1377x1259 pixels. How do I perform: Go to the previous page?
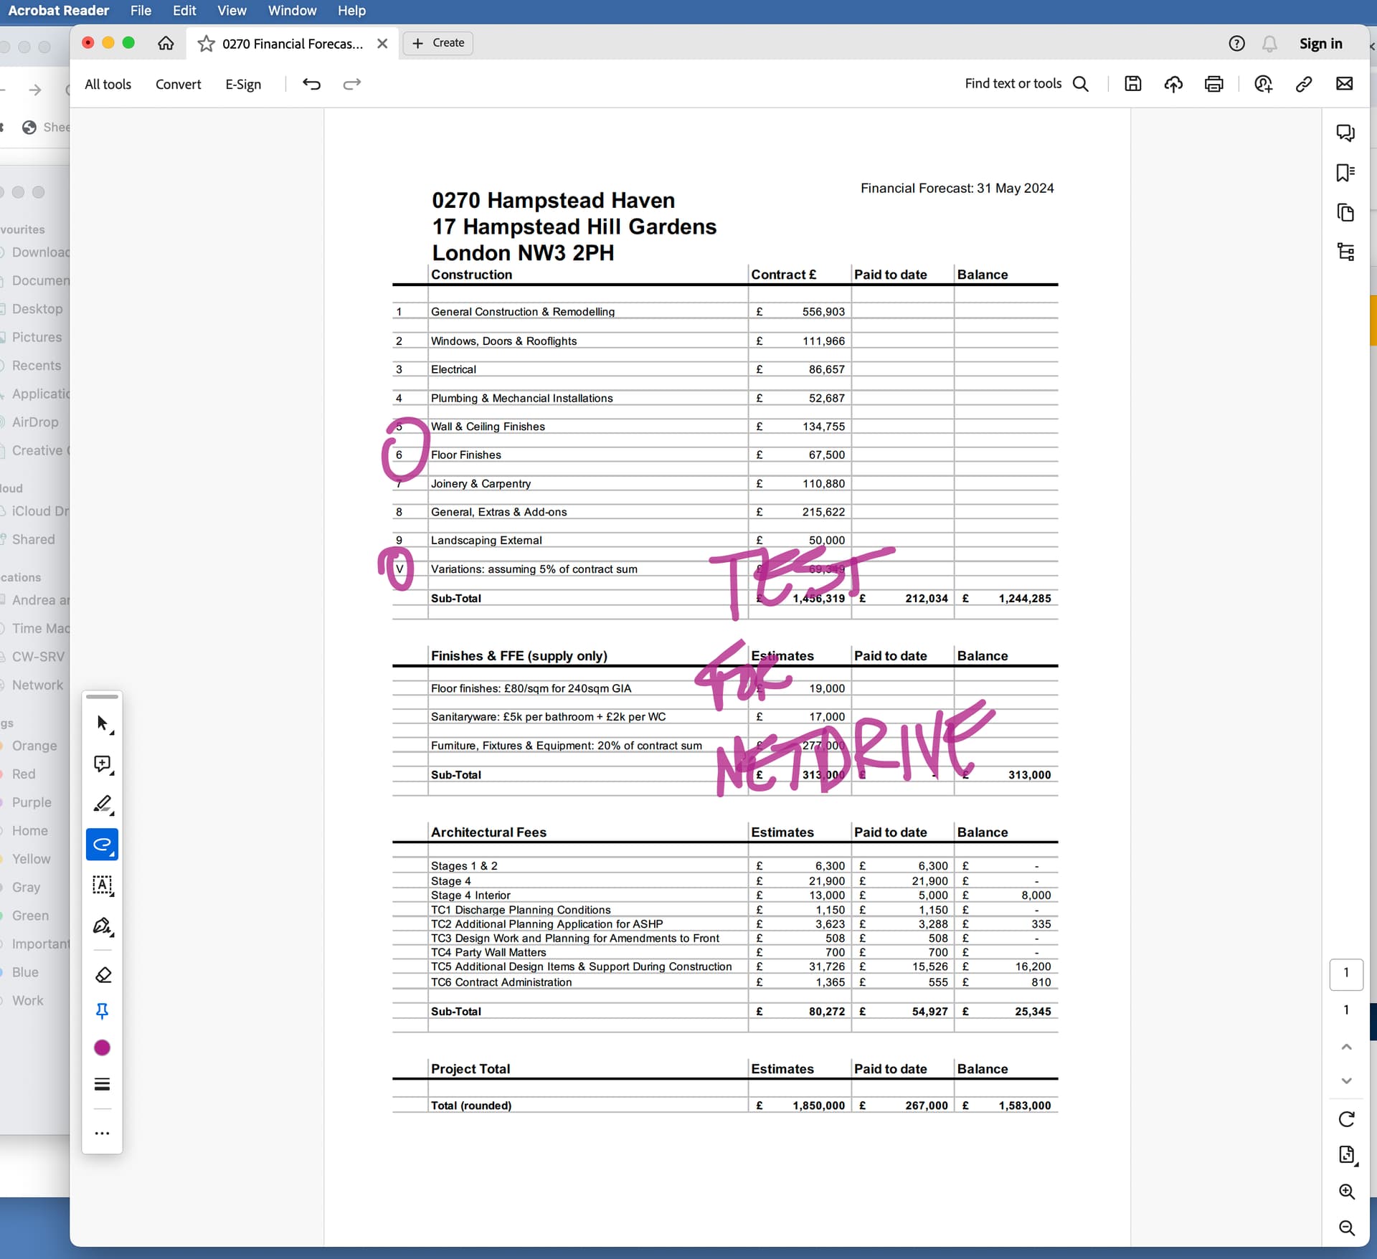1346,1047
